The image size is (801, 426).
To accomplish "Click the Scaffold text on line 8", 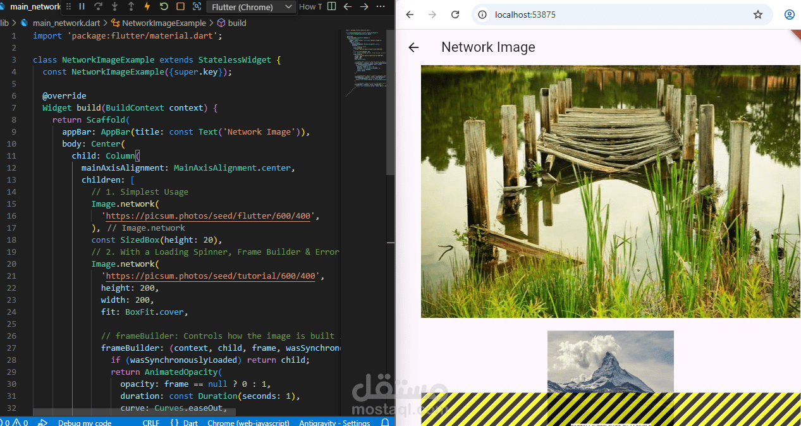I will pos(106,120).
